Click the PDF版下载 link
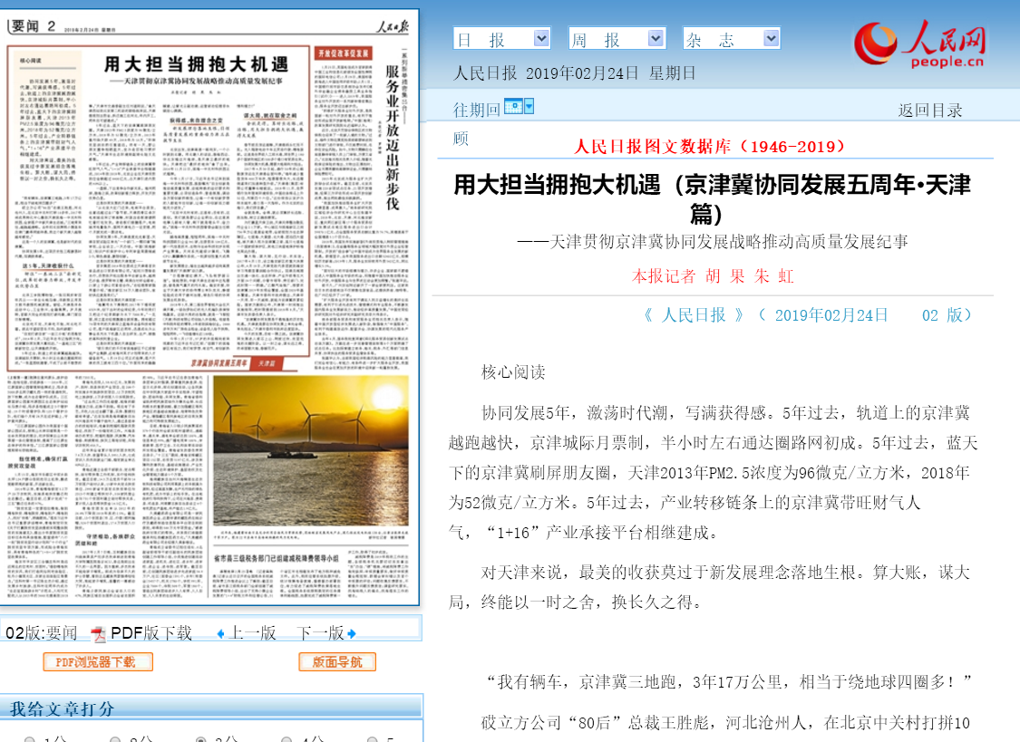Viewport: 1020px width, 742px height. tap(151, 633)
